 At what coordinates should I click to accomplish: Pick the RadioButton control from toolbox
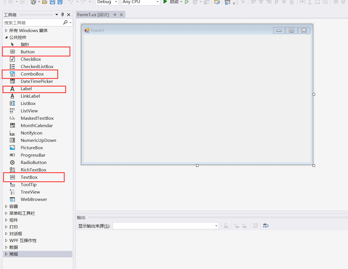click(x=37, y=162)
